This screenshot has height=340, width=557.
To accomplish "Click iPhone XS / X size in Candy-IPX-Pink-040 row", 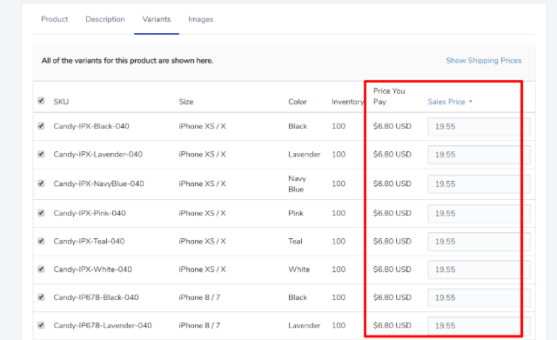I will [202, 213].
